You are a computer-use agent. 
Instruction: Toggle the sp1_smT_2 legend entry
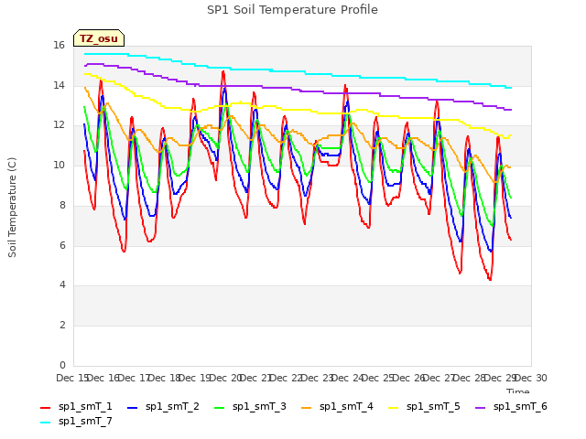pyautogui.click(x=163, y=406)
